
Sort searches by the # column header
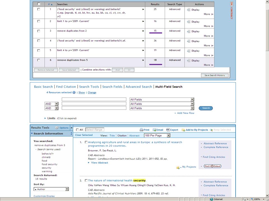(50, 4)
